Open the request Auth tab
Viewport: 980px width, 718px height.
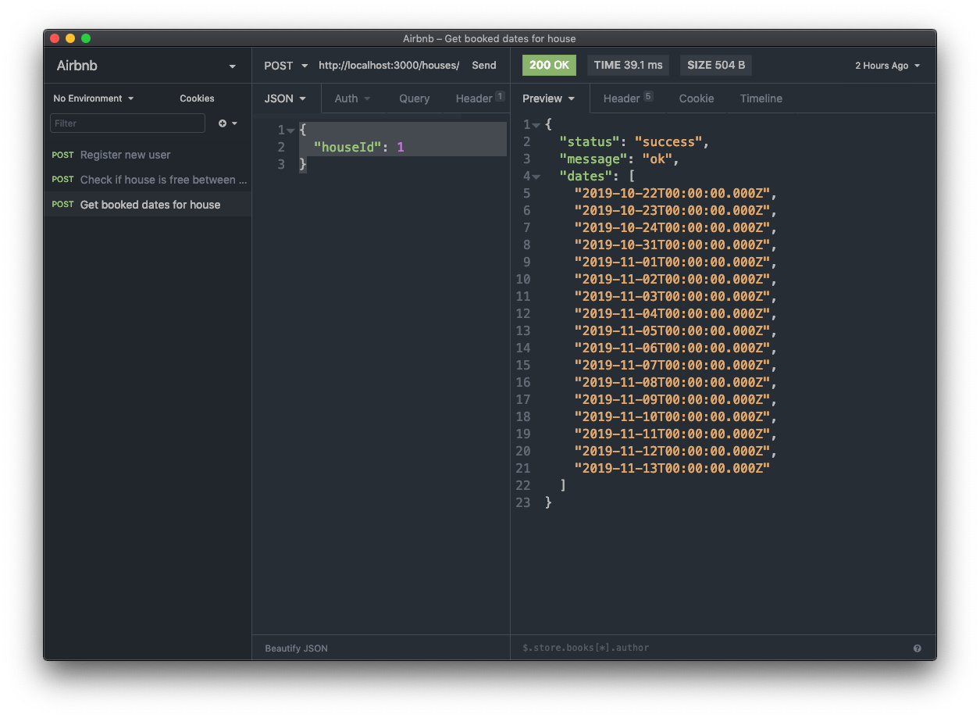pyautogui.click(x=352, y=98)
